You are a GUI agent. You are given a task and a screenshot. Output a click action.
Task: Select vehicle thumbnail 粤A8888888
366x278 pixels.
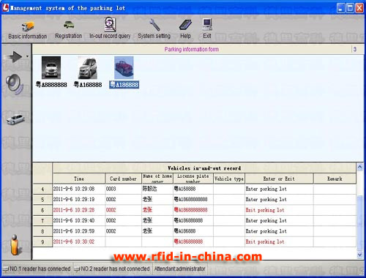[51, 72]
